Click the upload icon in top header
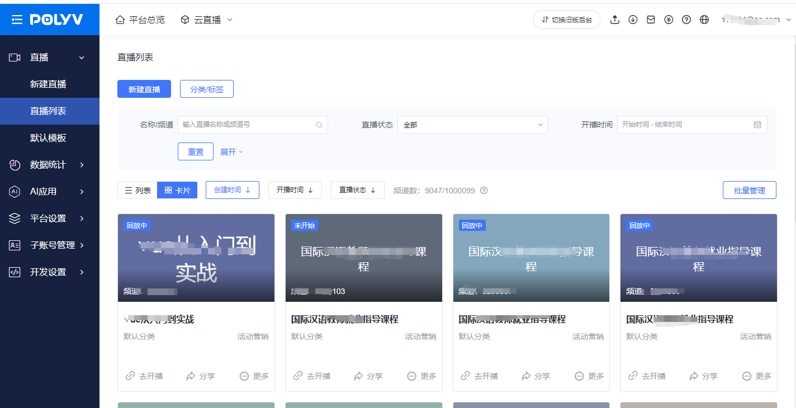Viewport: 796px width, 408px height. point(615,20)
